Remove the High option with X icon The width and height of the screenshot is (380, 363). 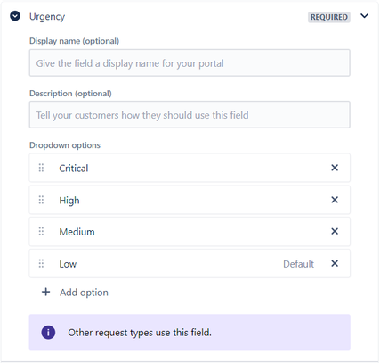pos(335,200)
